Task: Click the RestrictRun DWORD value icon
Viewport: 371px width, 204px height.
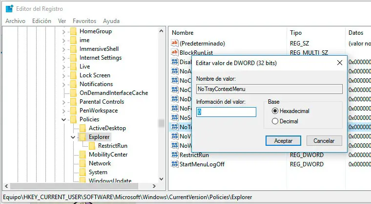Action: (175, 155)
